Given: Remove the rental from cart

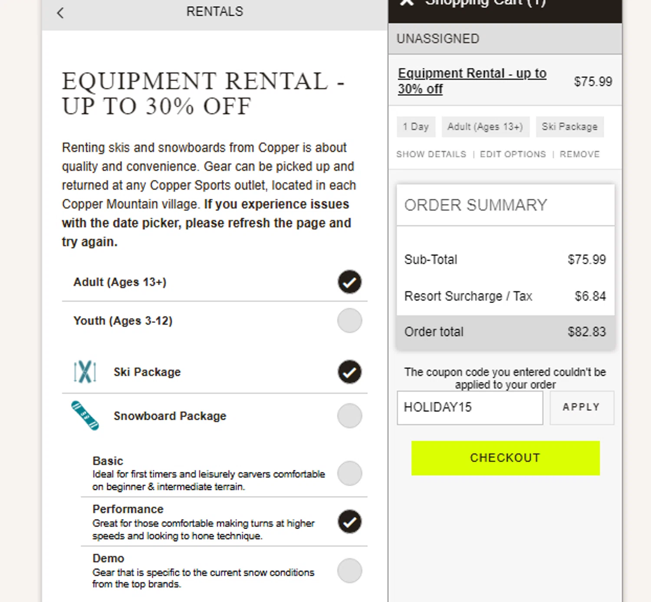Looking at the screenshot, I should tap(579, 154).
